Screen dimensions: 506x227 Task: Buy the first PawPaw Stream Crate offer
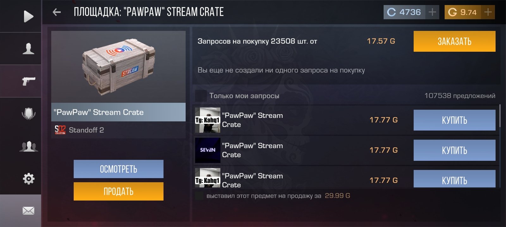pos(454,120)
